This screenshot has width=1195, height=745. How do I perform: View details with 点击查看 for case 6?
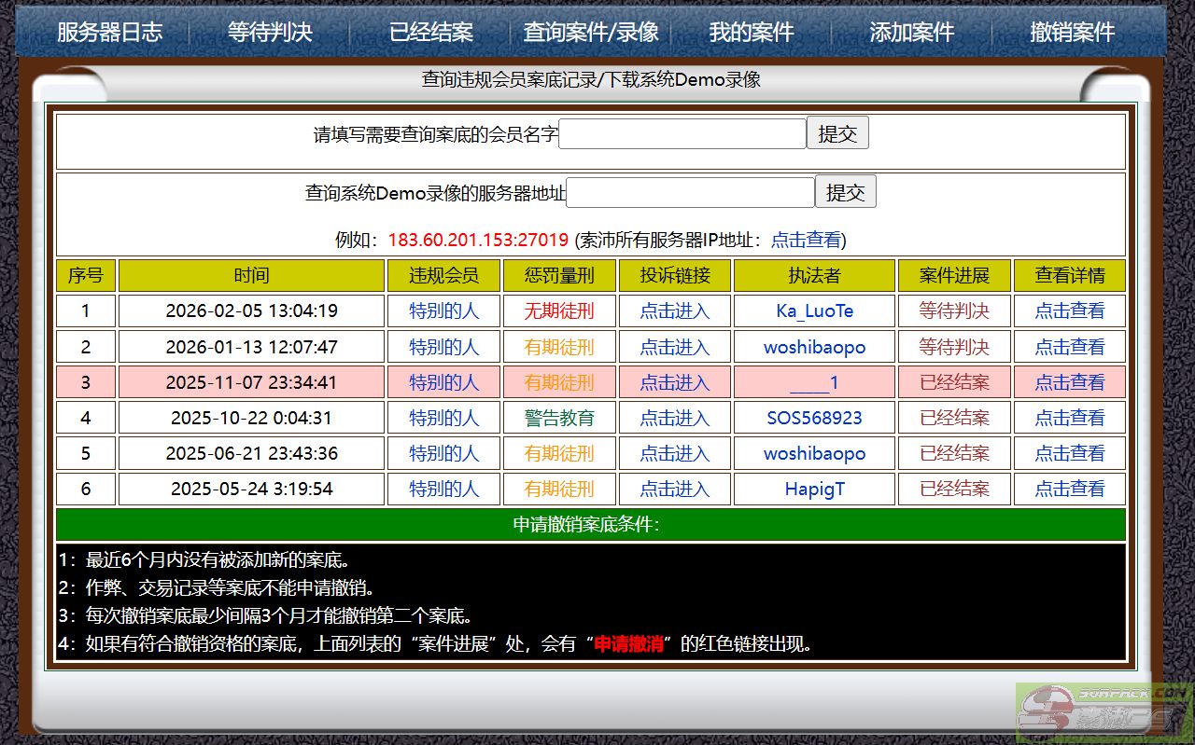point(1069,489)
